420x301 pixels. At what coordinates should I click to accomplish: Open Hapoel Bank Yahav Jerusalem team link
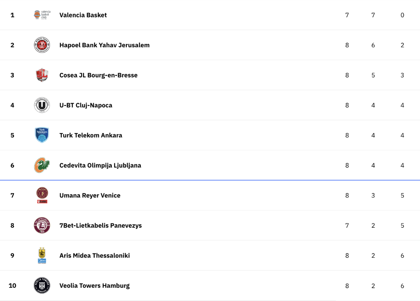tap(104, 45)
